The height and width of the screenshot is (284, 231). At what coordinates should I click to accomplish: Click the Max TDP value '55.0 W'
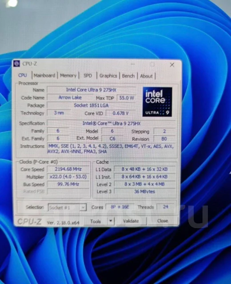pyautogui.click(x=126, y=98)
